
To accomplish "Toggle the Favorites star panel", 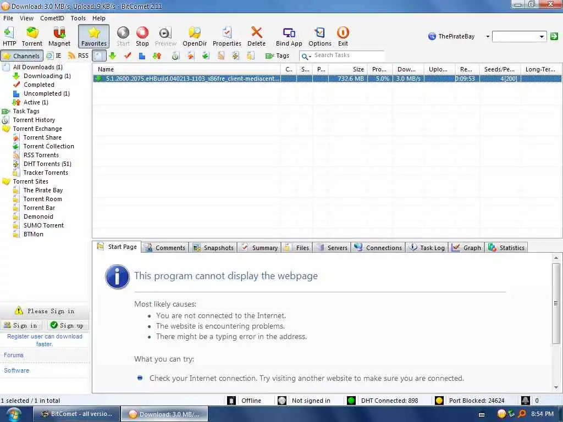I will pos(93,36).
